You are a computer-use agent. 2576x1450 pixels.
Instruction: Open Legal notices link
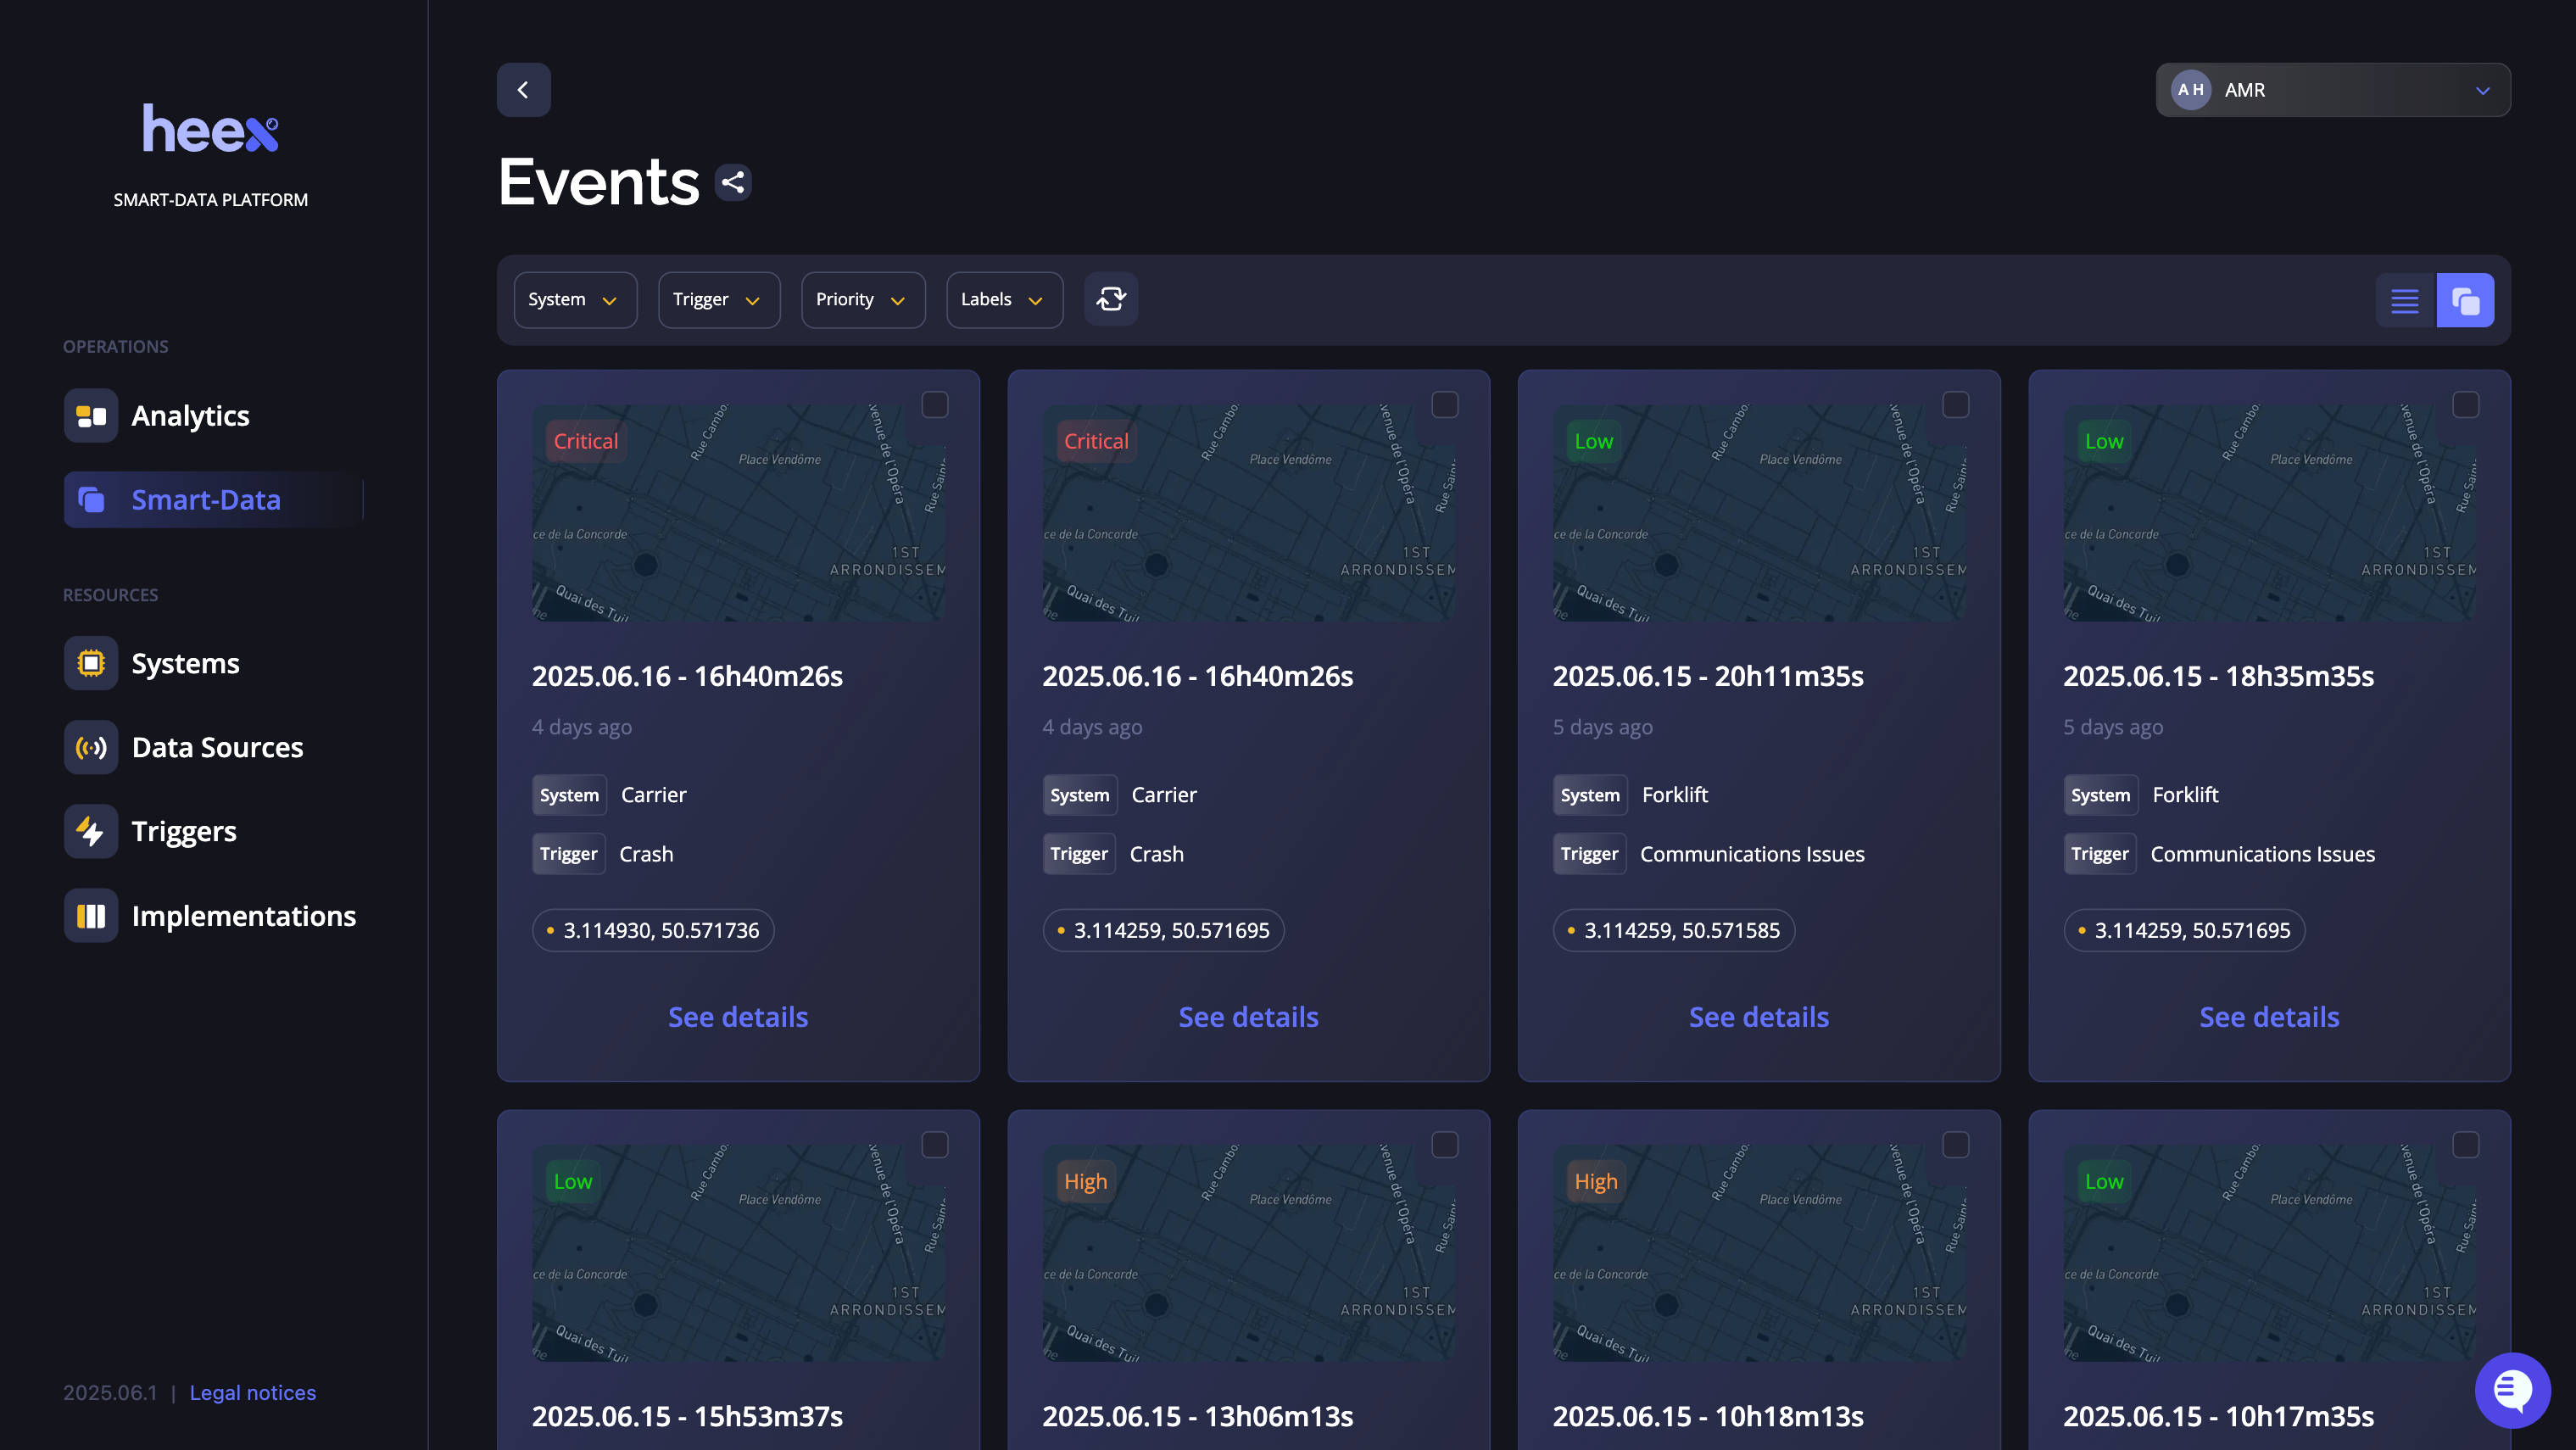click(253, 1393)
